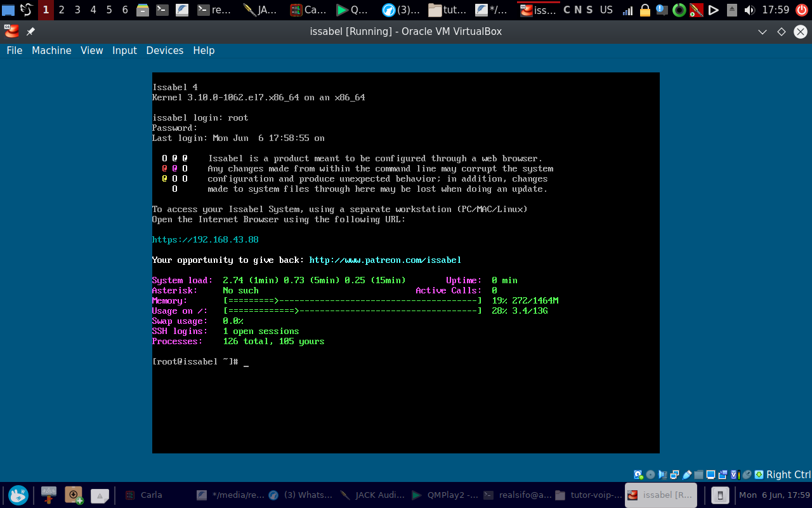
Task: Expand the View menu
Action: click(x=91, y=51)
